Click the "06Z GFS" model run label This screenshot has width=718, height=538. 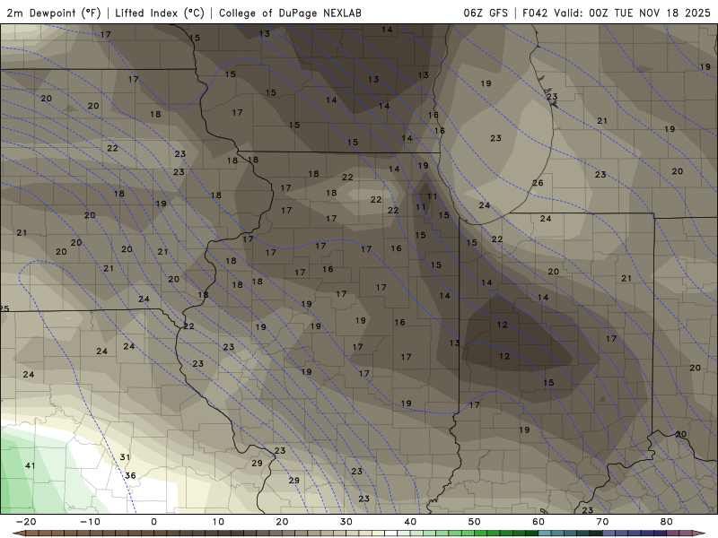pos(486,13)
